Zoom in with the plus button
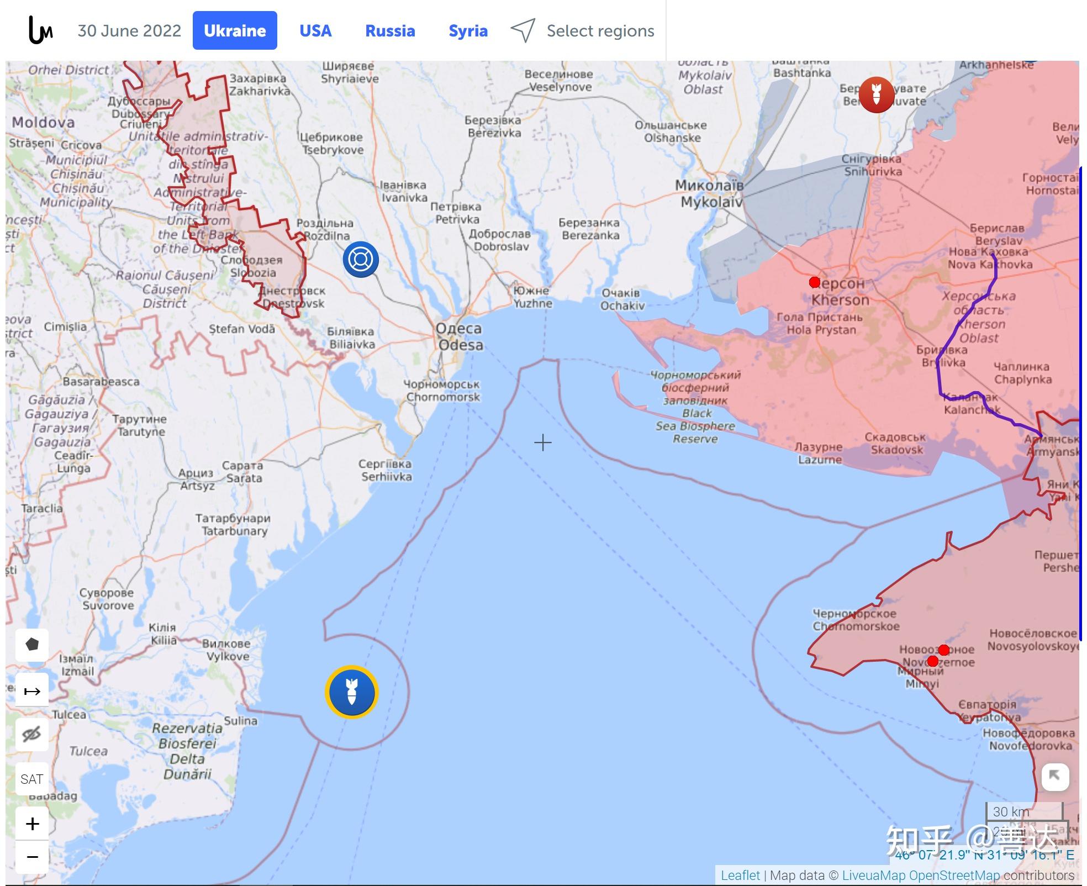This screenshot has height=886, width=1087. coord(33,824)
